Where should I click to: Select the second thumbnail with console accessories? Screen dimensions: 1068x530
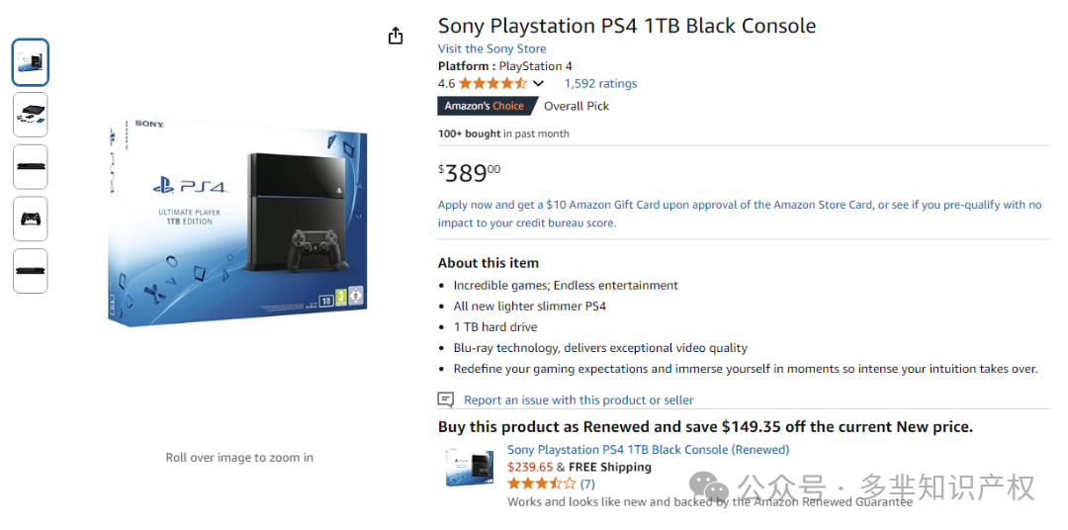point(30,115)
